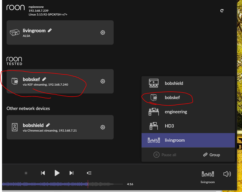The image size is (242, 192).
Task: Edit the livingroom device name pencil
Action: pyautogui.click(x=50, y=30)
